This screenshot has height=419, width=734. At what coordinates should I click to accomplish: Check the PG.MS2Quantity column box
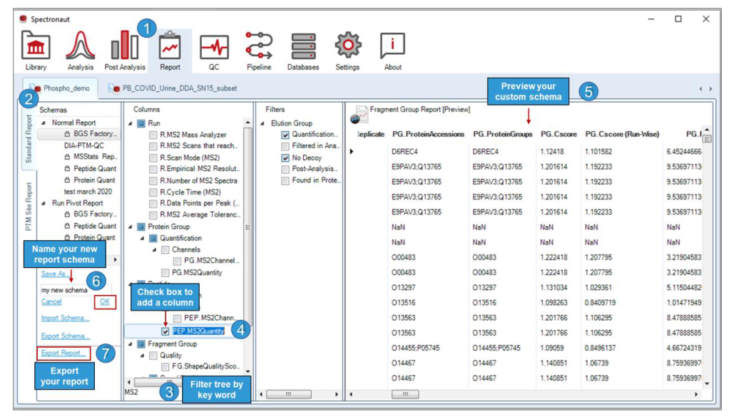pos(165,273)
